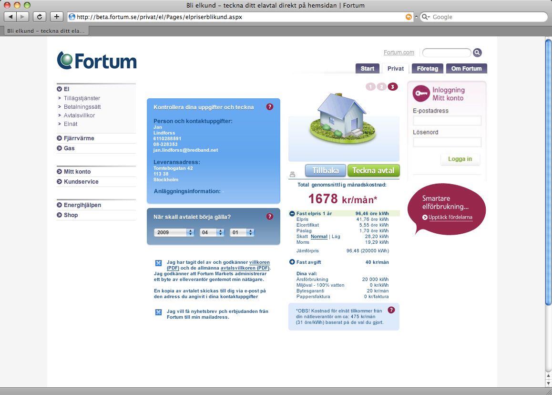Open the Privat tab
Screen dimensions: 552x395
tap(395, 68)
